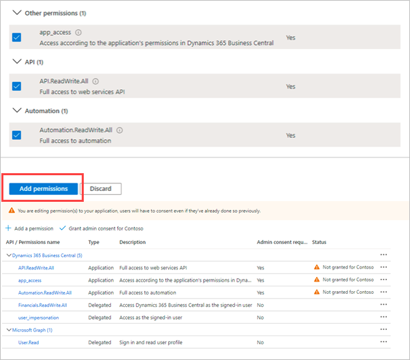Viewport: 410px width, 360px height.
Task: Open ellipsis menu for Financials.ReadWrite.All row
Action: pos(383,305)
